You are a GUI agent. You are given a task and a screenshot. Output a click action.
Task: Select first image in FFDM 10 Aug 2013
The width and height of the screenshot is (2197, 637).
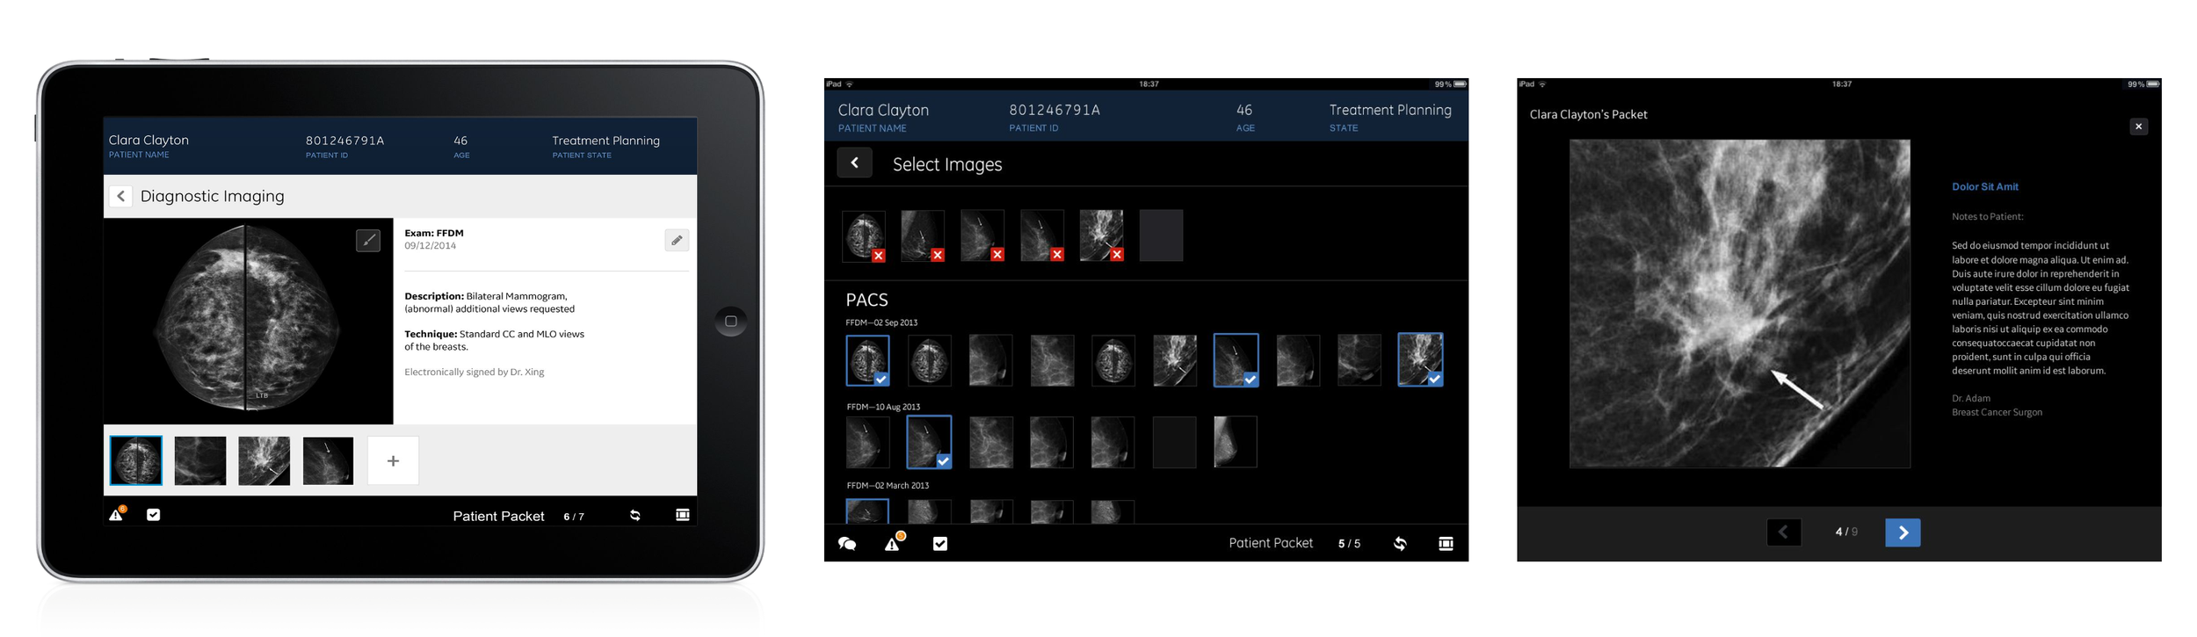tap(867, 442)
